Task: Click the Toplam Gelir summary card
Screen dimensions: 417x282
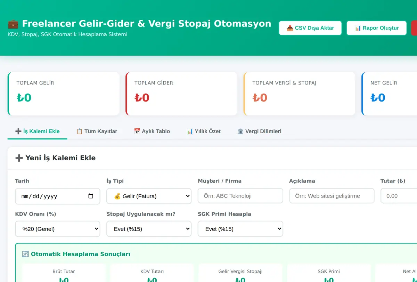Action: point(64,94)
